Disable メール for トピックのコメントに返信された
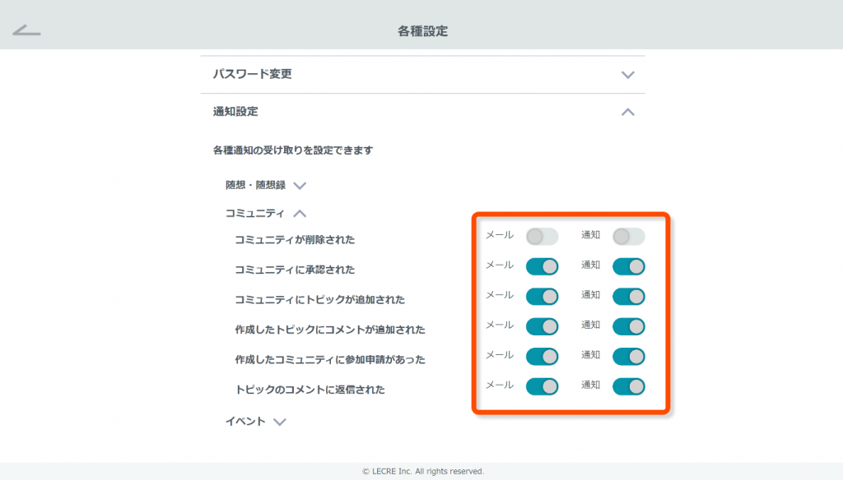843x480 pixels. 542,386
